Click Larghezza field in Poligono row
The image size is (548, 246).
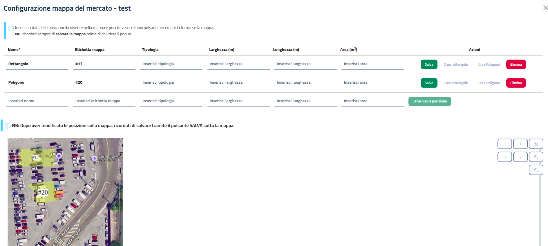coord(238,82)
